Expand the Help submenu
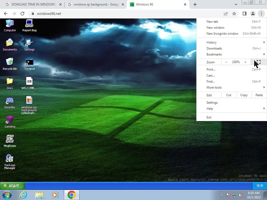Screen dimensions: 267x200 tap(232, 109)
